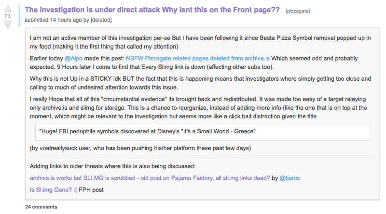Click the paragraph starting 'I am not an active member'

point(200,42)
